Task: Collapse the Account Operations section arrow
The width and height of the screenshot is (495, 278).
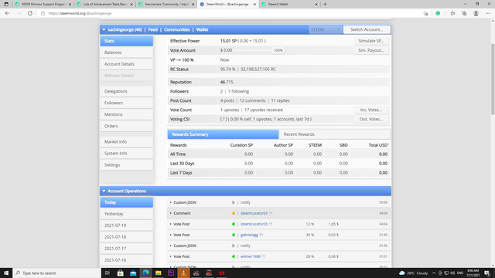Action: (104, 191)
